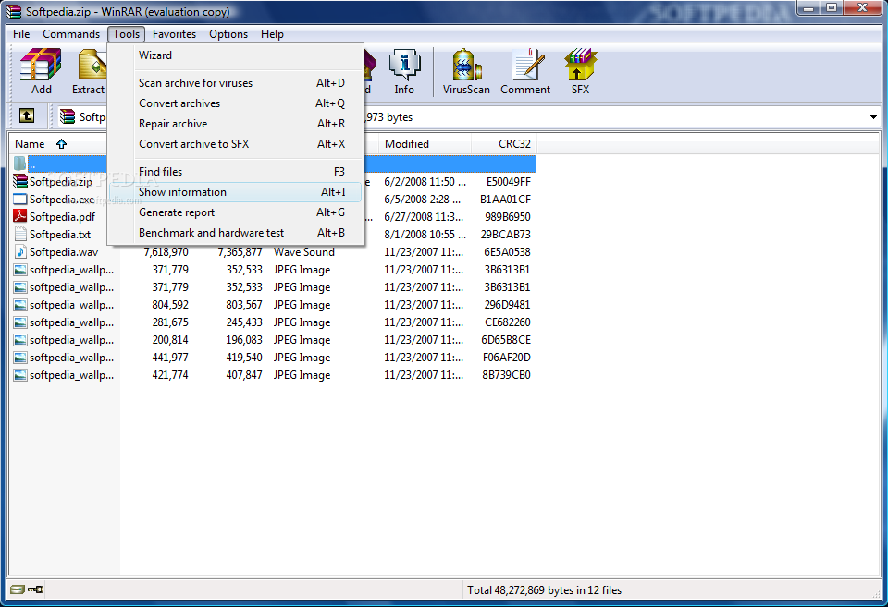Click CRC32 value E50049FF
888x607 pixels.
tap(508, 182)
